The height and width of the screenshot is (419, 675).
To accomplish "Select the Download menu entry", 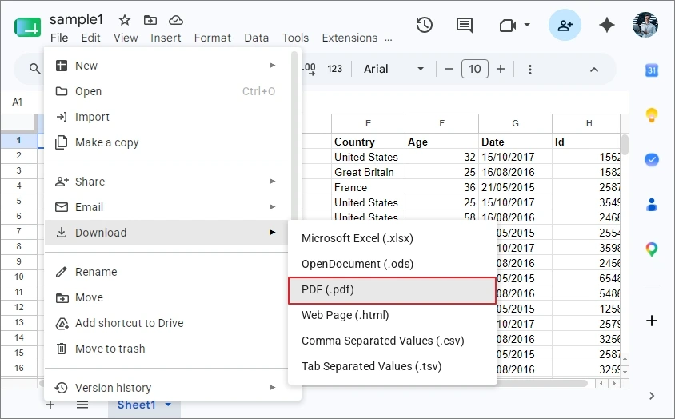I will (x=166, y=233).
